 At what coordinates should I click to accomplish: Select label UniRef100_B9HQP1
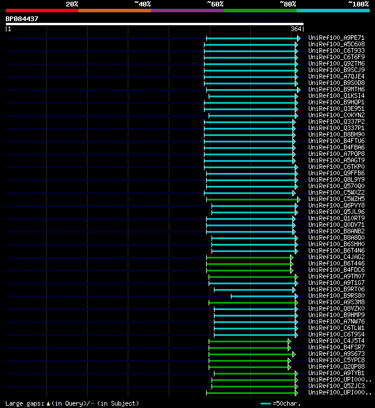pyautogui.click(x=336, y=102)
